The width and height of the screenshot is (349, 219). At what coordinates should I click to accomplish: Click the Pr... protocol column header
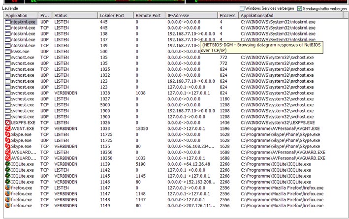(x=45, y=16)
